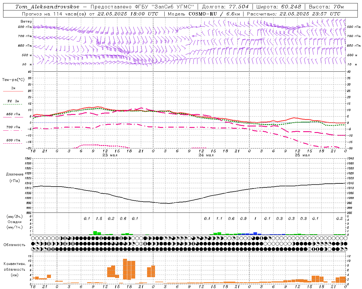
Task: Click the 2м temperature legend entry
Action: click(x=13, y=88)
